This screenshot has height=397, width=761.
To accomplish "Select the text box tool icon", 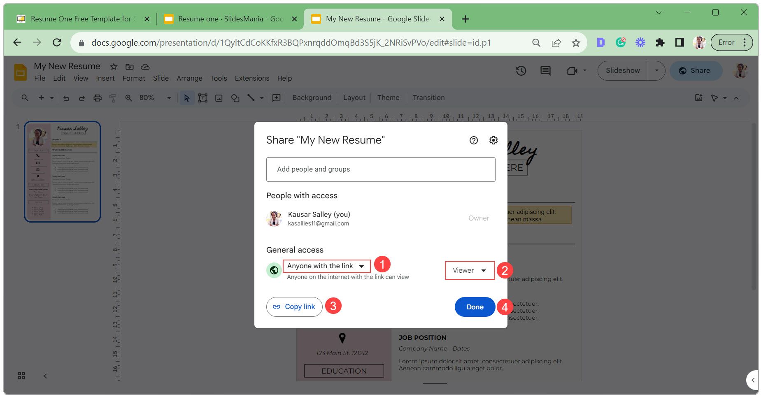I will click(x=202, y=98).
